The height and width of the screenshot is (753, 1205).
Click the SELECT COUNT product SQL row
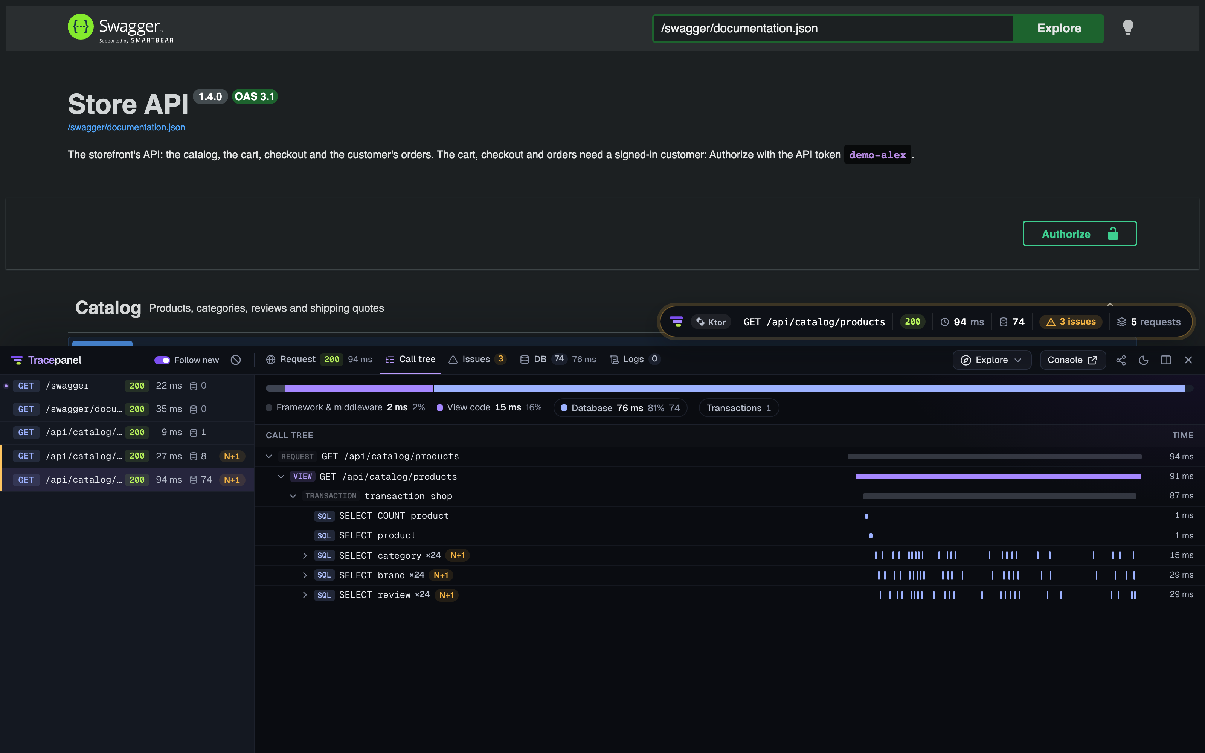729,516
